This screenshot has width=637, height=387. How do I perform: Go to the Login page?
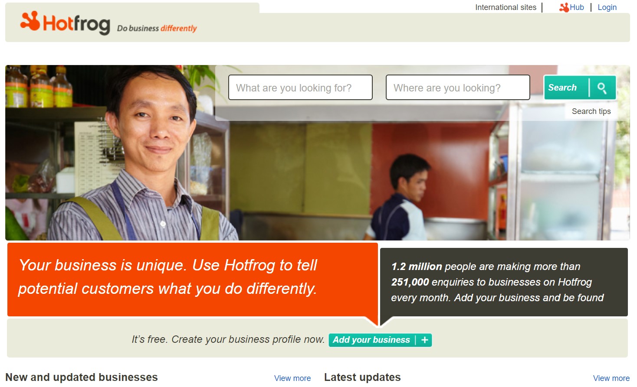(x=607, y=7)
